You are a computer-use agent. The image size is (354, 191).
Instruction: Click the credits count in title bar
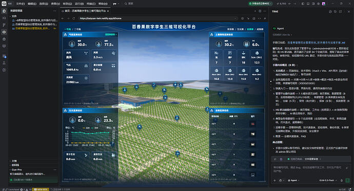click(281, 4)
